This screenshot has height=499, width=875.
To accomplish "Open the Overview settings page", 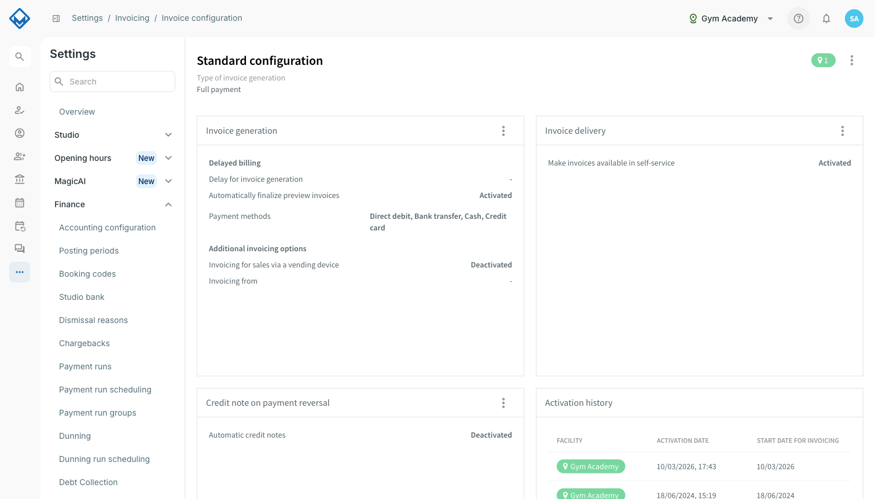I will pyautogui.click(x=77, y=112).
